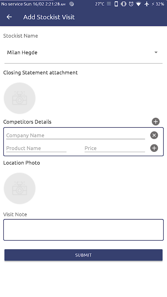167x297 pixels.
Task: Select the Milan Hegde stockist field
Action: 83,52
